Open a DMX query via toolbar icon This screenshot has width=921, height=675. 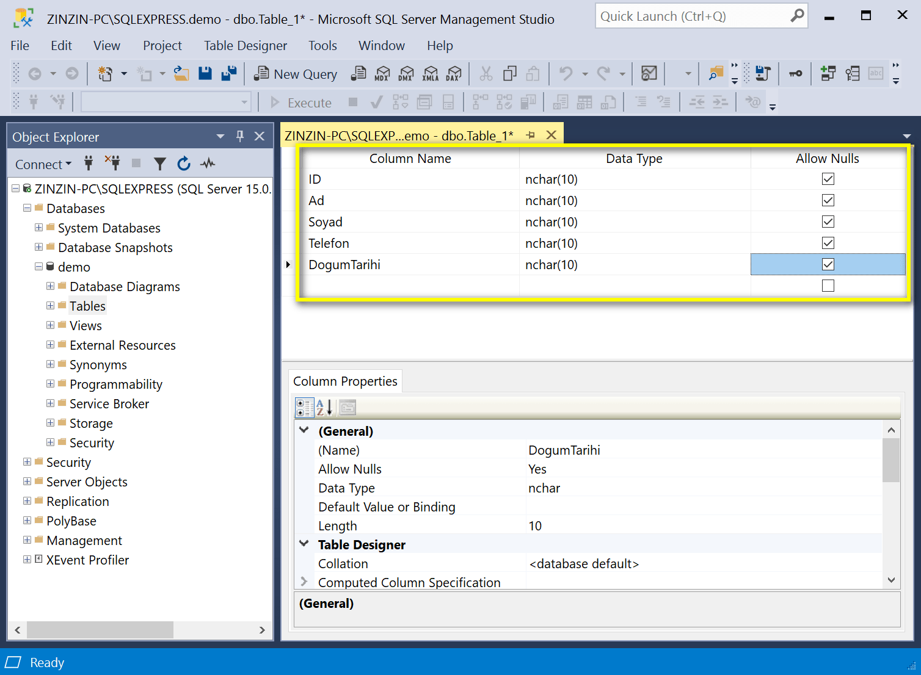pyautogui.click(x=406, y=74)
